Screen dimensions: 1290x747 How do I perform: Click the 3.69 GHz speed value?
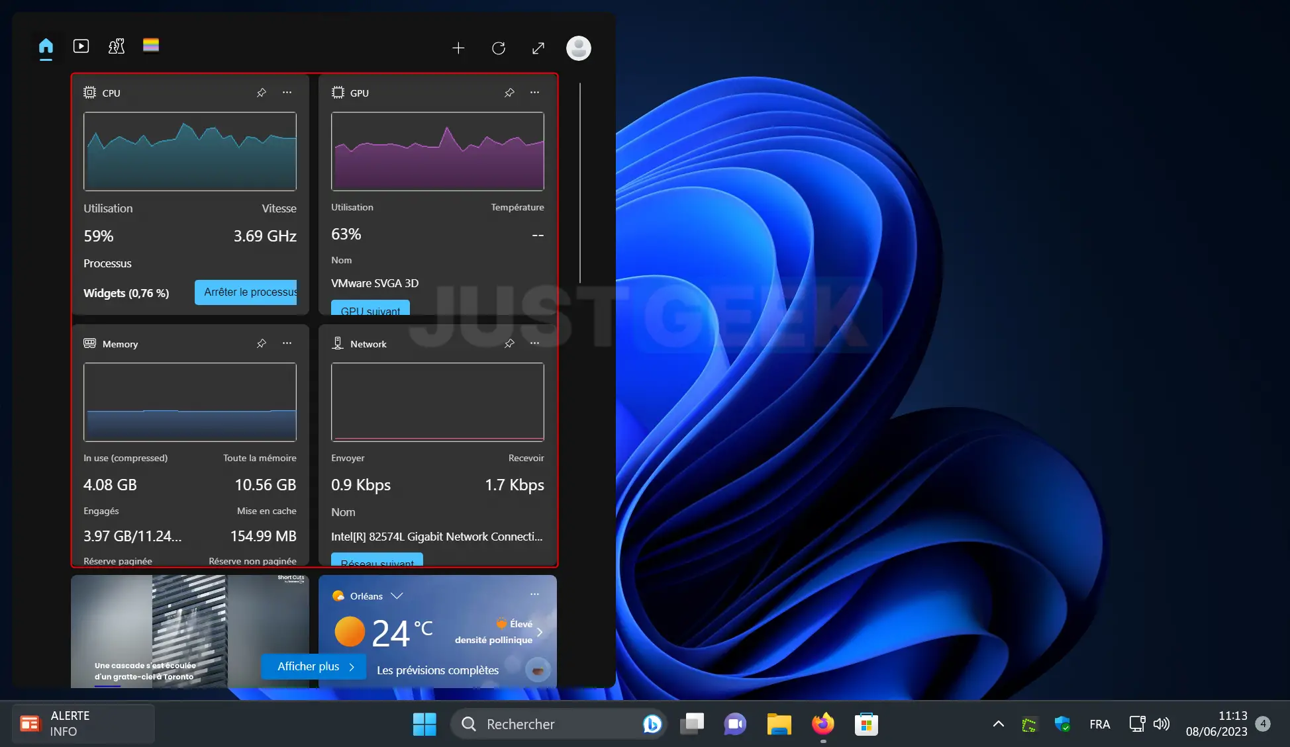265,236
